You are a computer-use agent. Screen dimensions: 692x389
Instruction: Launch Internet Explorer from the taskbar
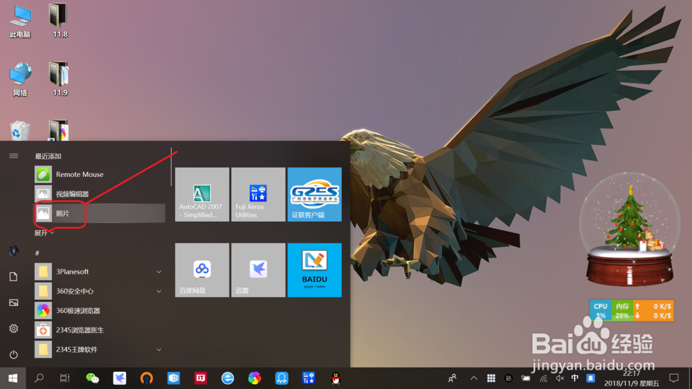[x=228, y=378]
